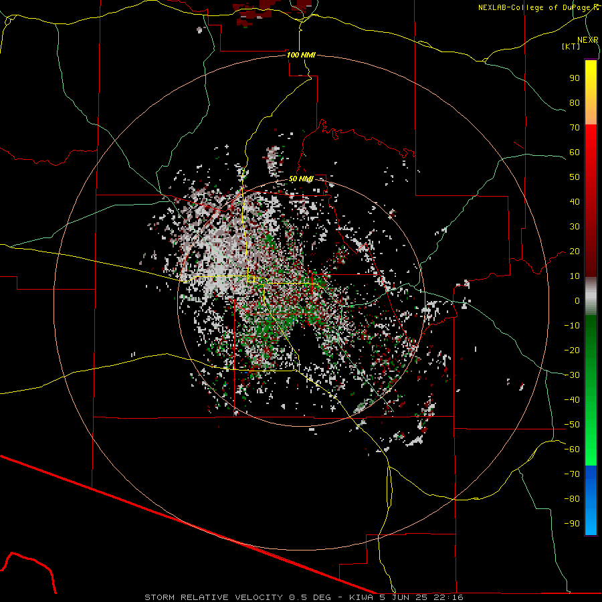
Task: Click the 20 value on the velocity scale
Action: [x=575, y=252]
